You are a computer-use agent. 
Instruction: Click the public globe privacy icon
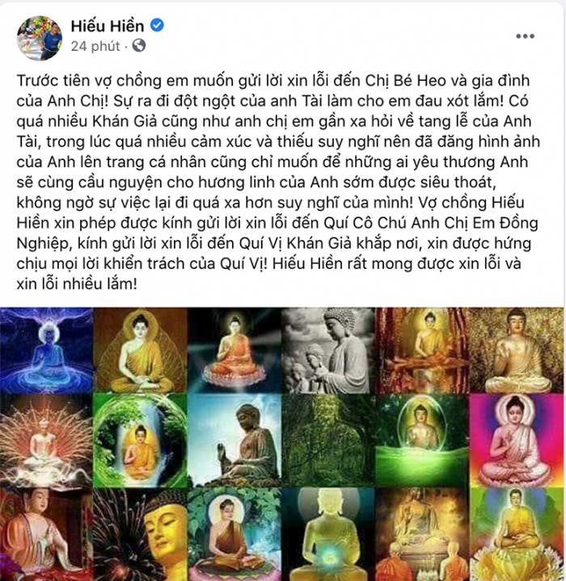click(139, 45)
